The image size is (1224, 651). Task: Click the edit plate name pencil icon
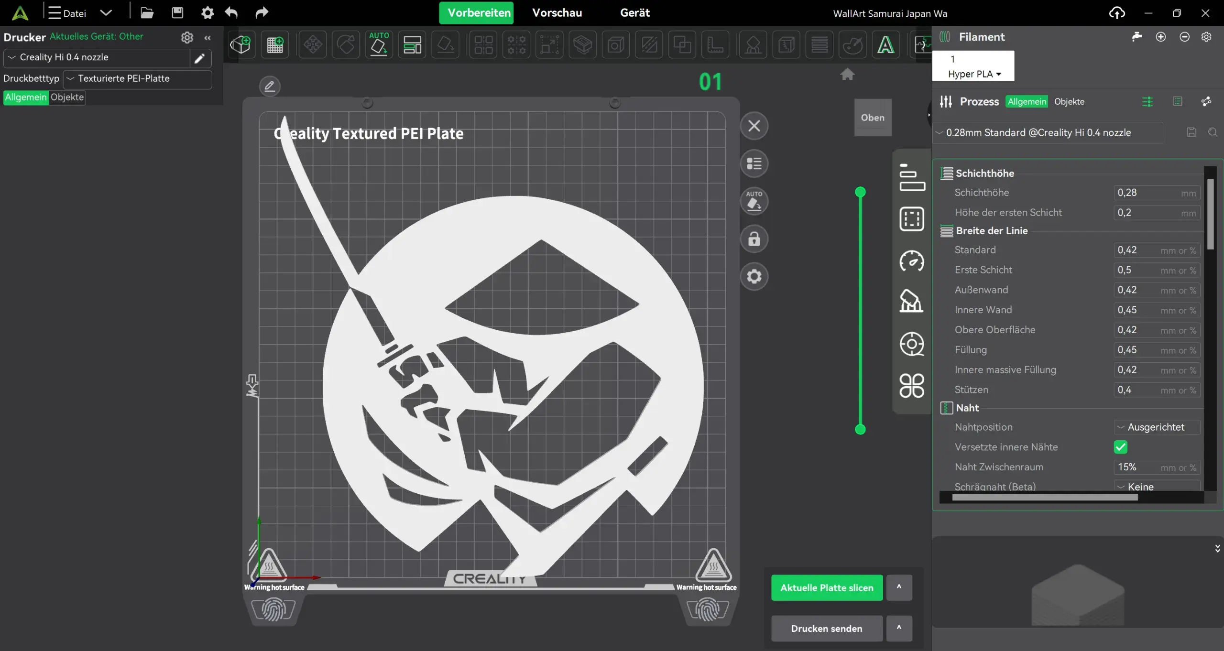tap(270, 86)
